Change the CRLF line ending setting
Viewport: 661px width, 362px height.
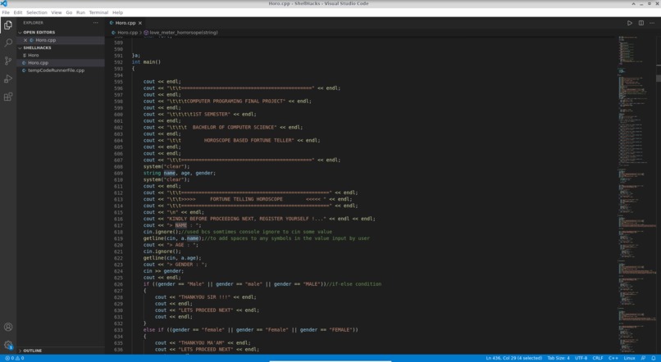click(597, 358)
